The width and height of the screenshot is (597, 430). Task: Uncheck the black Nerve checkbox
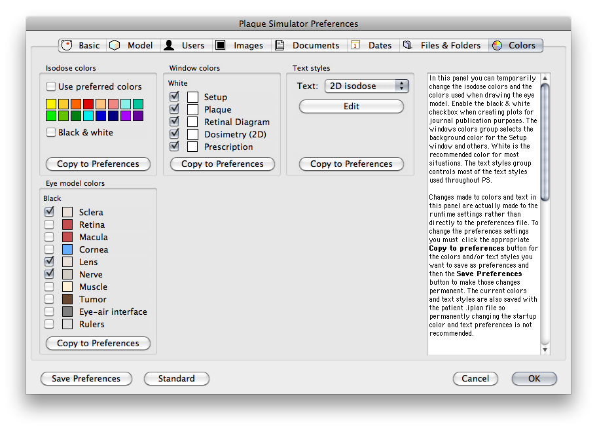click(x=49, y=274)
